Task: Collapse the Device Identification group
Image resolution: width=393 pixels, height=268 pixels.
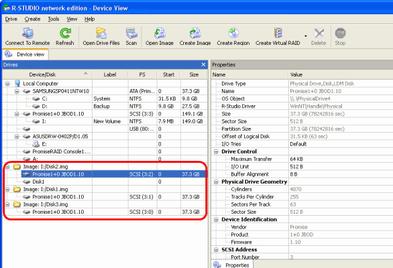Action: (x=216, y=219)
